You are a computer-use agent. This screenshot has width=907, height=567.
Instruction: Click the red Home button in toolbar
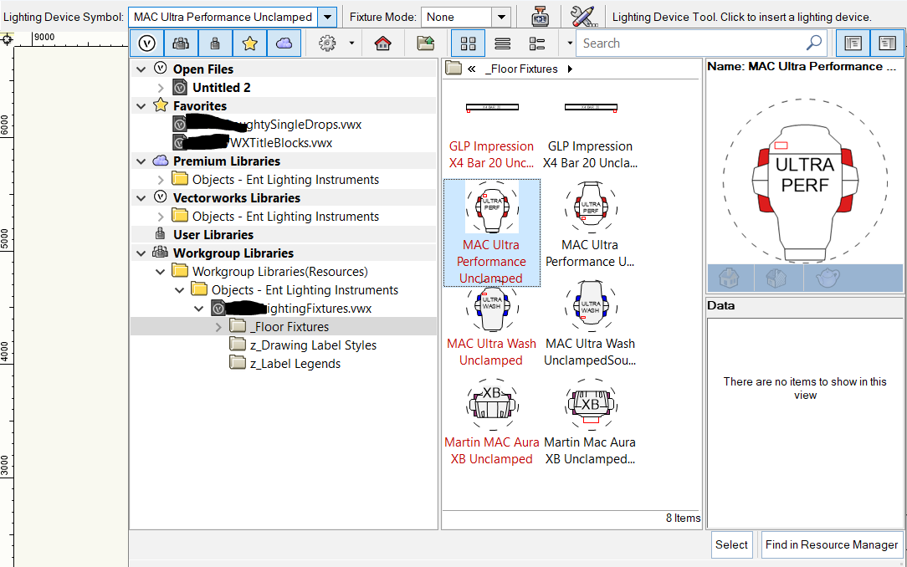click(382, 43)
